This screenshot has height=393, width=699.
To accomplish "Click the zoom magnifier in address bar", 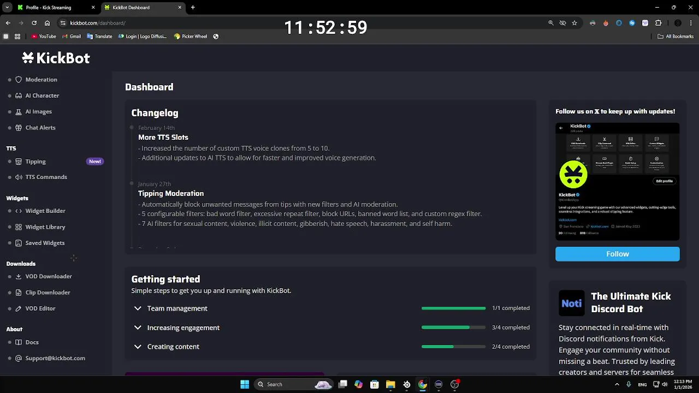I will tap(551, 23).
